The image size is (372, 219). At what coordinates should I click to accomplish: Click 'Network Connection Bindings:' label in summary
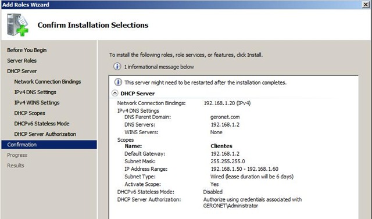pos(151,103)
